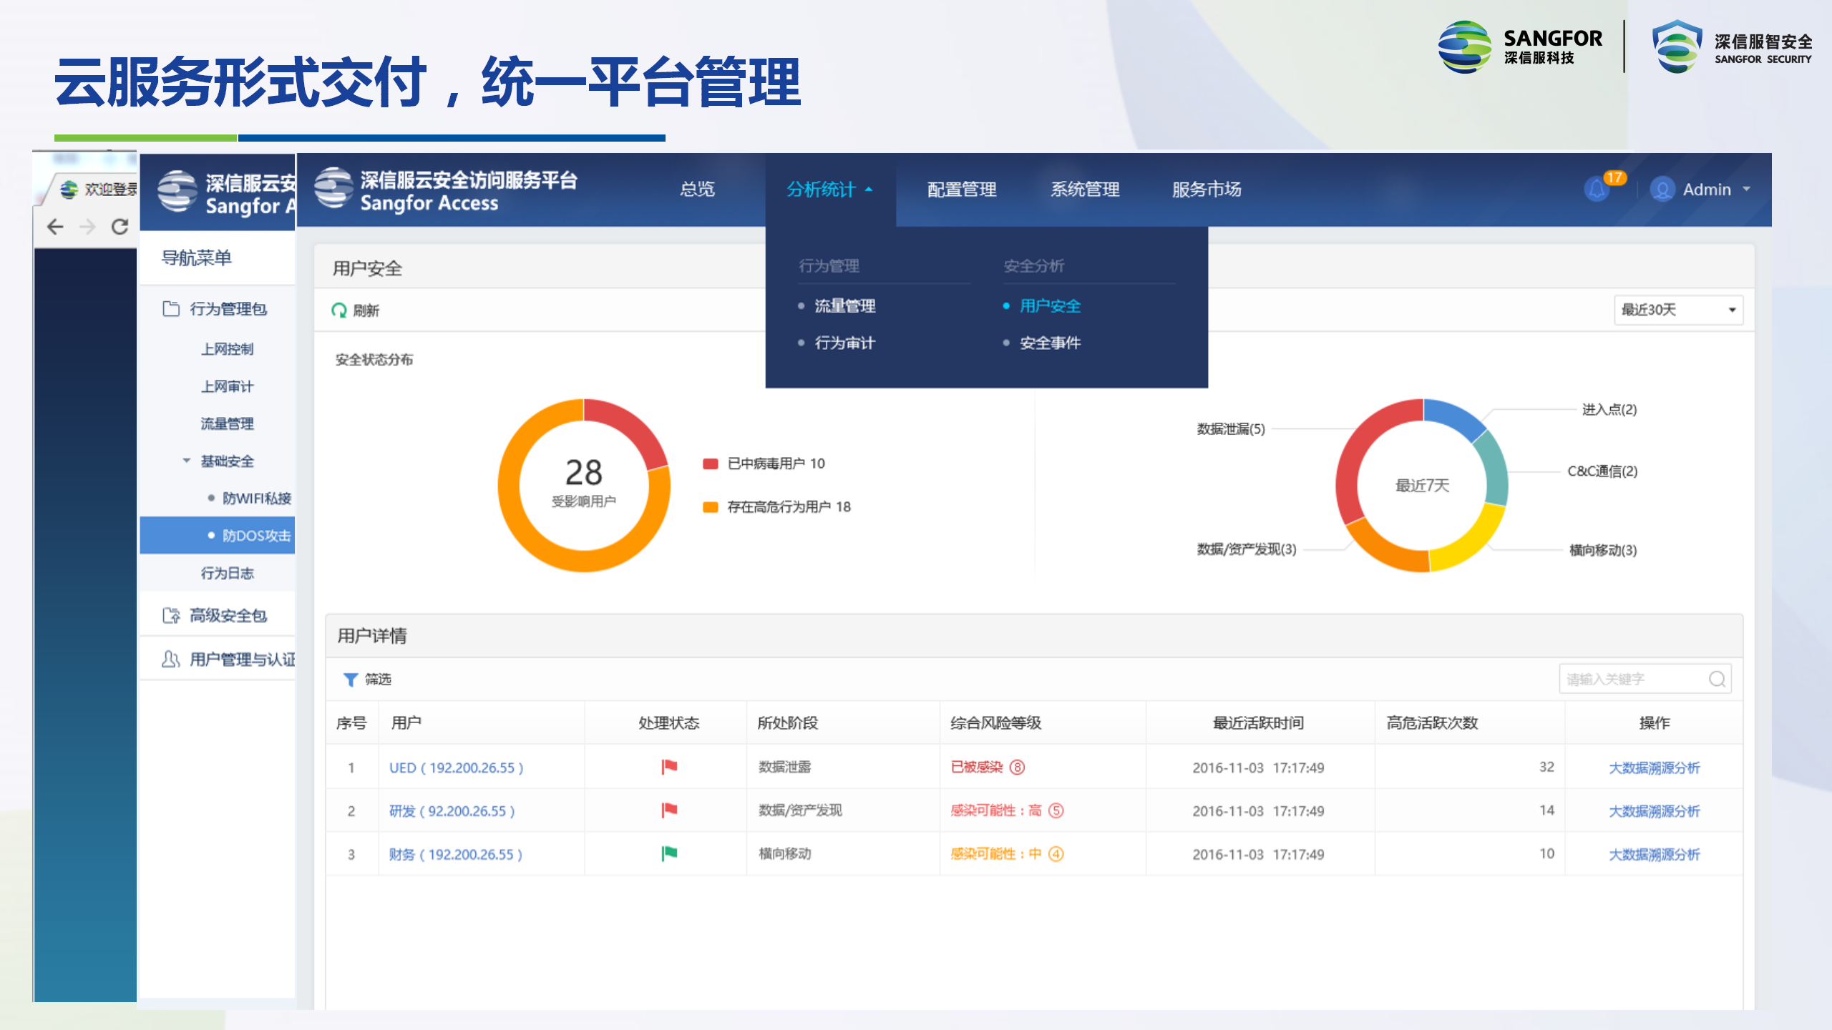Click the browser back arrow
Image resolution: width=1832 pixels, height=1030 pixels.
click(x=55, y=227)
